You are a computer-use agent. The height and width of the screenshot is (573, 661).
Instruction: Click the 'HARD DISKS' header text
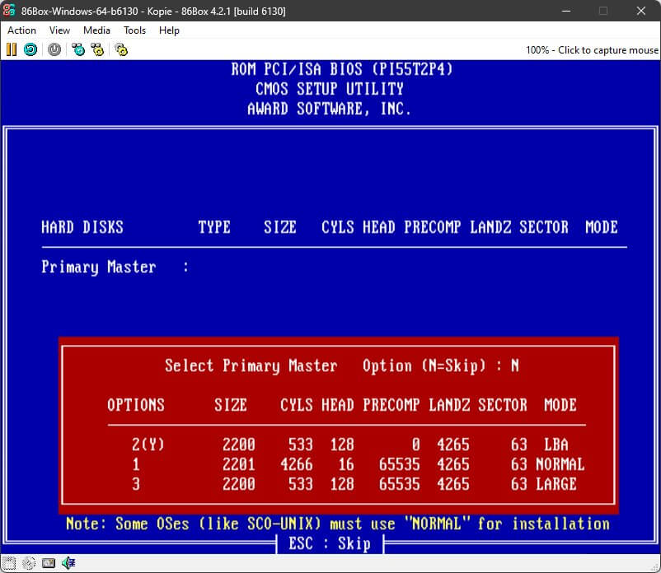tap(82, 227)
